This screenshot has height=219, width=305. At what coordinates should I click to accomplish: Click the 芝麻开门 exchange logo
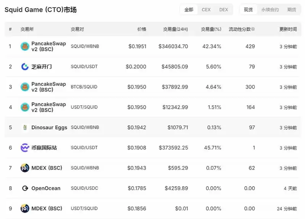coord(25,67)
